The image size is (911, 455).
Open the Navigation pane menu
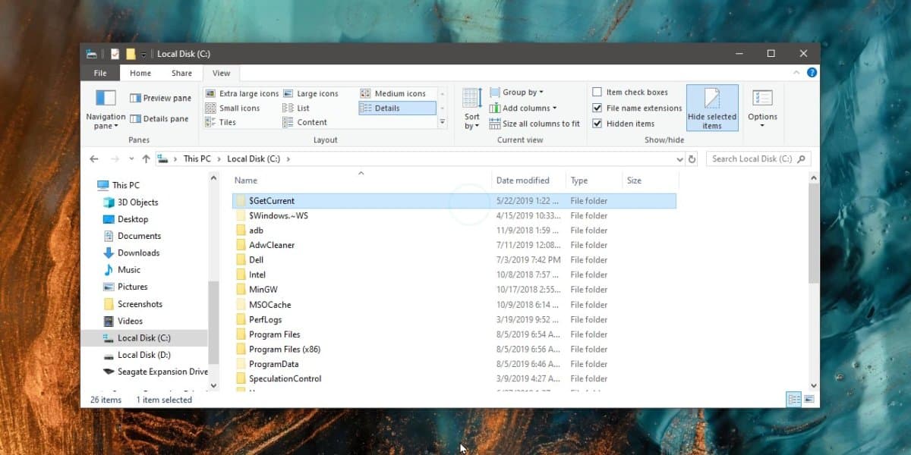(x=106, y=110)
